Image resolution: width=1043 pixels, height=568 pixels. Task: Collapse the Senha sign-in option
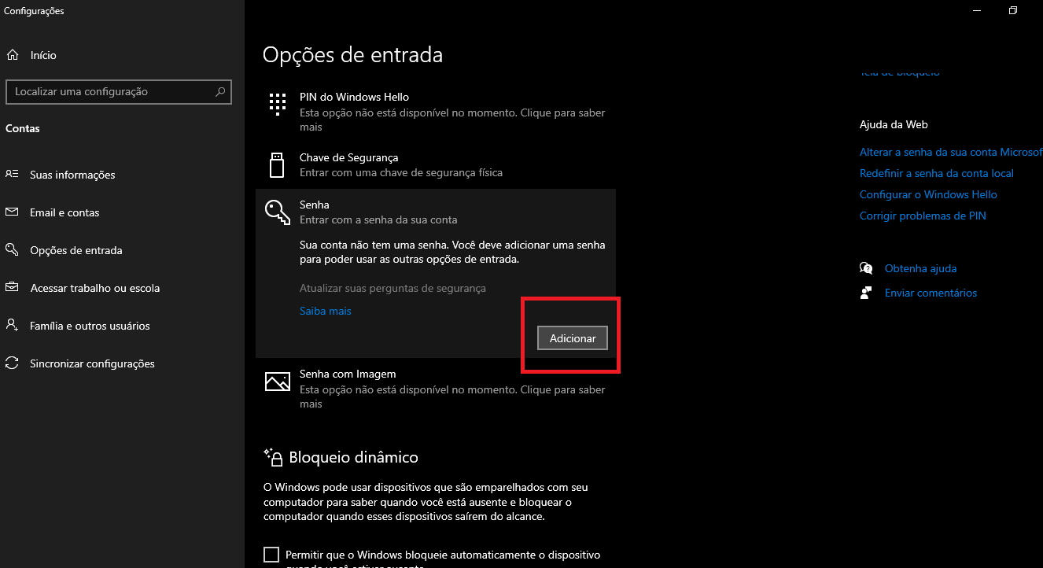pyautogui.click(x=436, y=212)
